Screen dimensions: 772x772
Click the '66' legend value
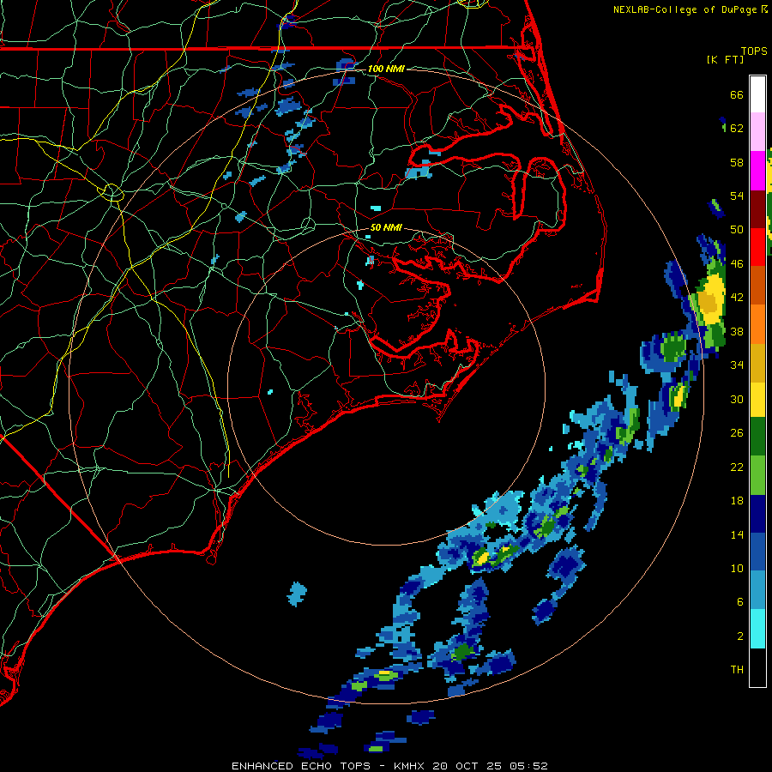pyautogui.click(x=737, y=94)
